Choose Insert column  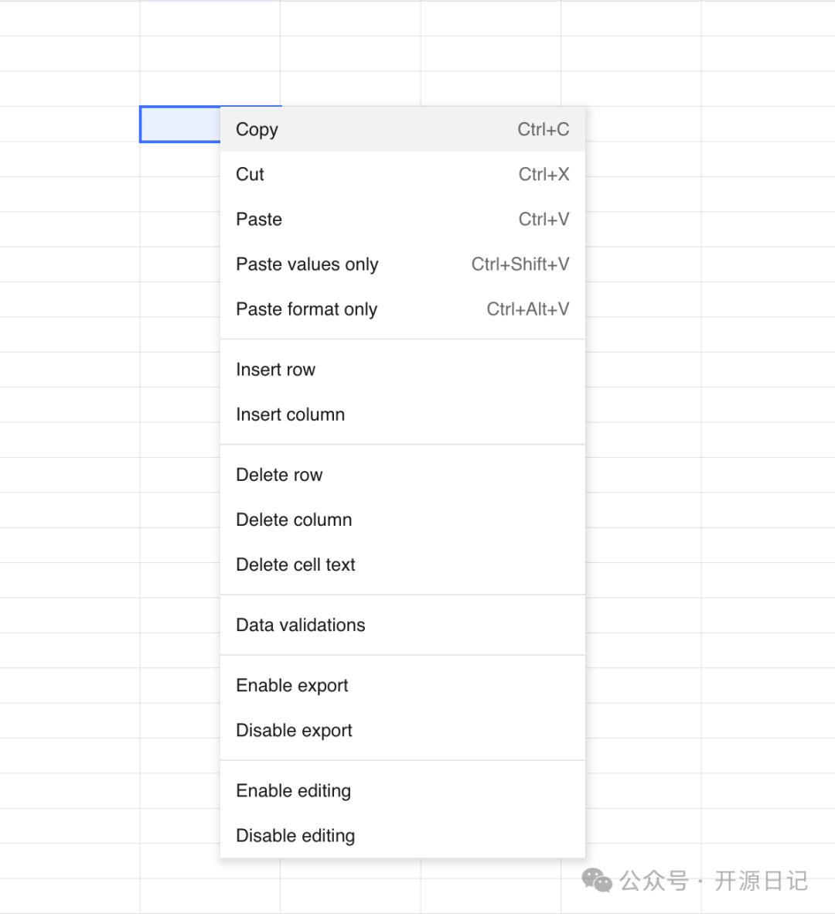(x=290, y=414)
